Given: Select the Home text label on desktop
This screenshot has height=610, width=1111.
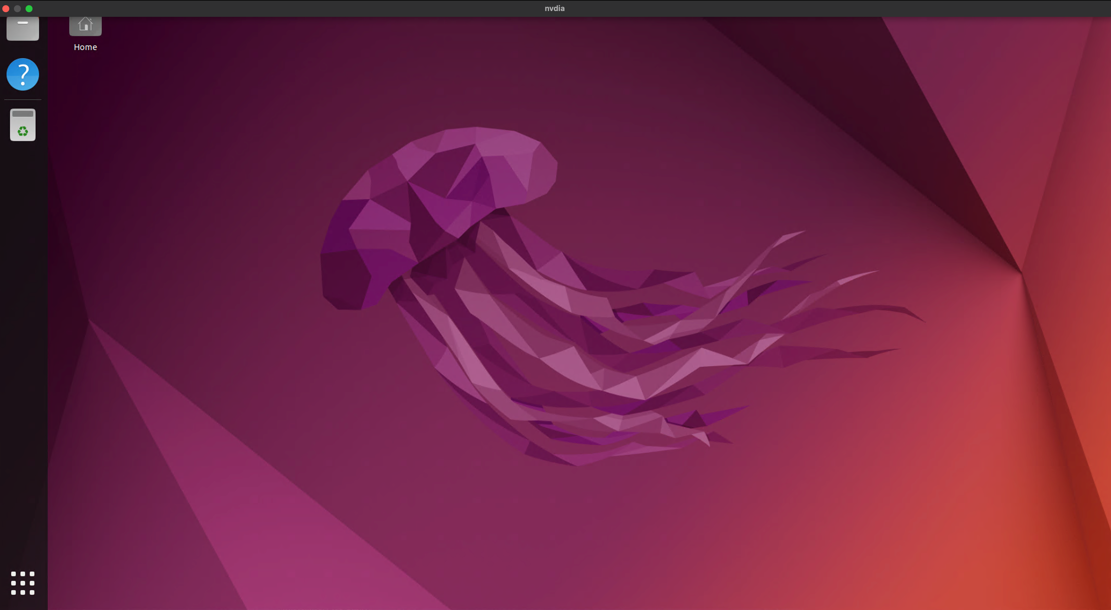Looking at the screenshot, I should (x=85, y=47).
